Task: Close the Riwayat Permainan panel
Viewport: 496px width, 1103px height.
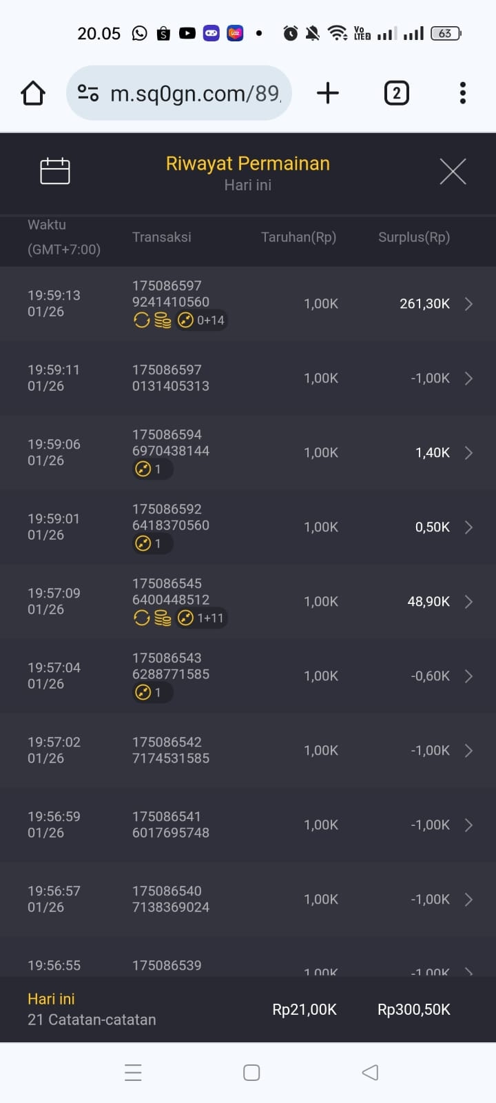Action: click(453, 171)
